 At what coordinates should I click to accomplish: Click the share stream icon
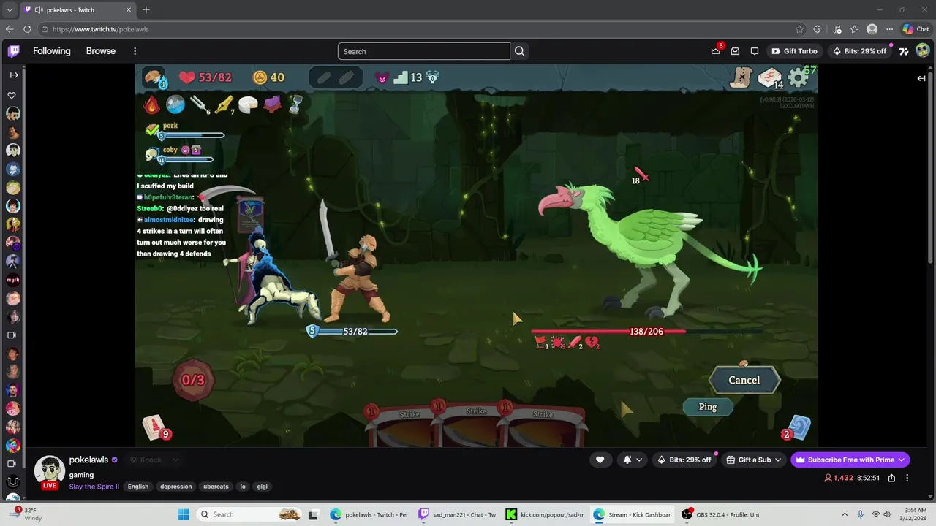891,478
